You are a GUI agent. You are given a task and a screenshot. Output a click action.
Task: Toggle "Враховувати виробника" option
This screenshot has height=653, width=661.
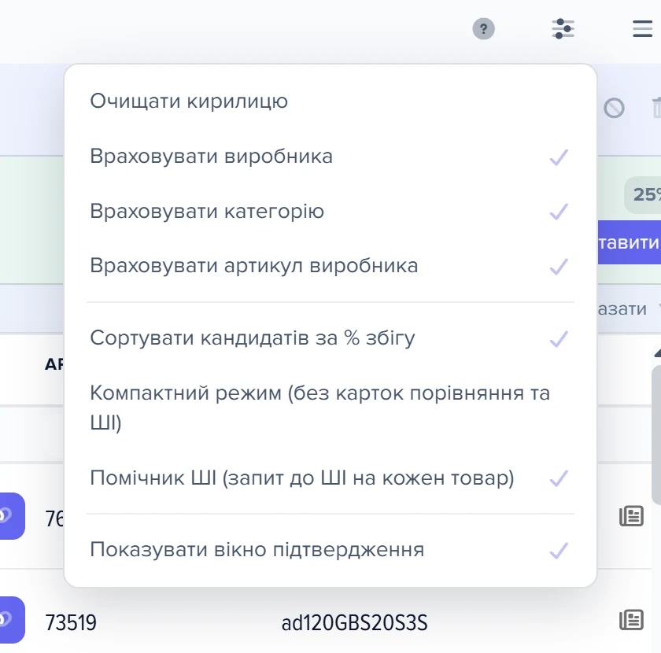(330, 157)
